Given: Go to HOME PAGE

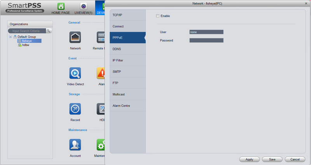Looking at the screenshot, I should (x=61, y=8).
